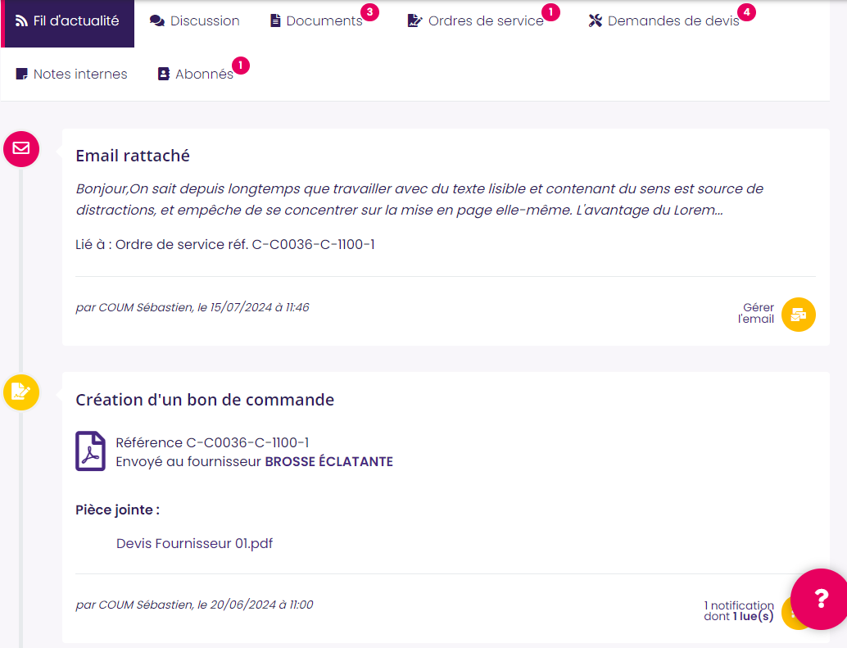Open the Demandes de devis tab
Viewport: 847px width, 648px height.
click(x=664, y=21)
